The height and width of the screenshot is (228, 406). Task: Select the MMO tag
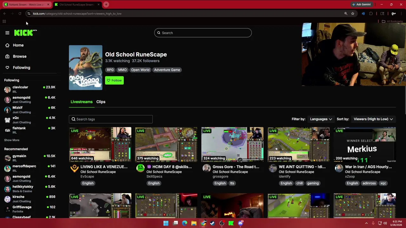tap(122, 70)
